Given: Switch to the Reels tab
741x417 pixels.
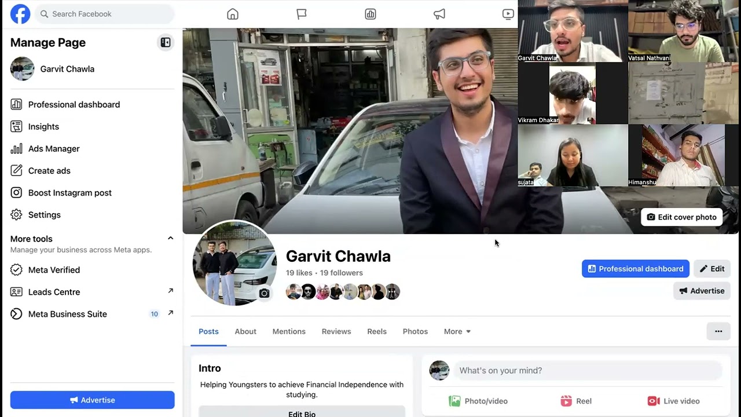Looking at the screenshot, I should click(x=377, y=331).
